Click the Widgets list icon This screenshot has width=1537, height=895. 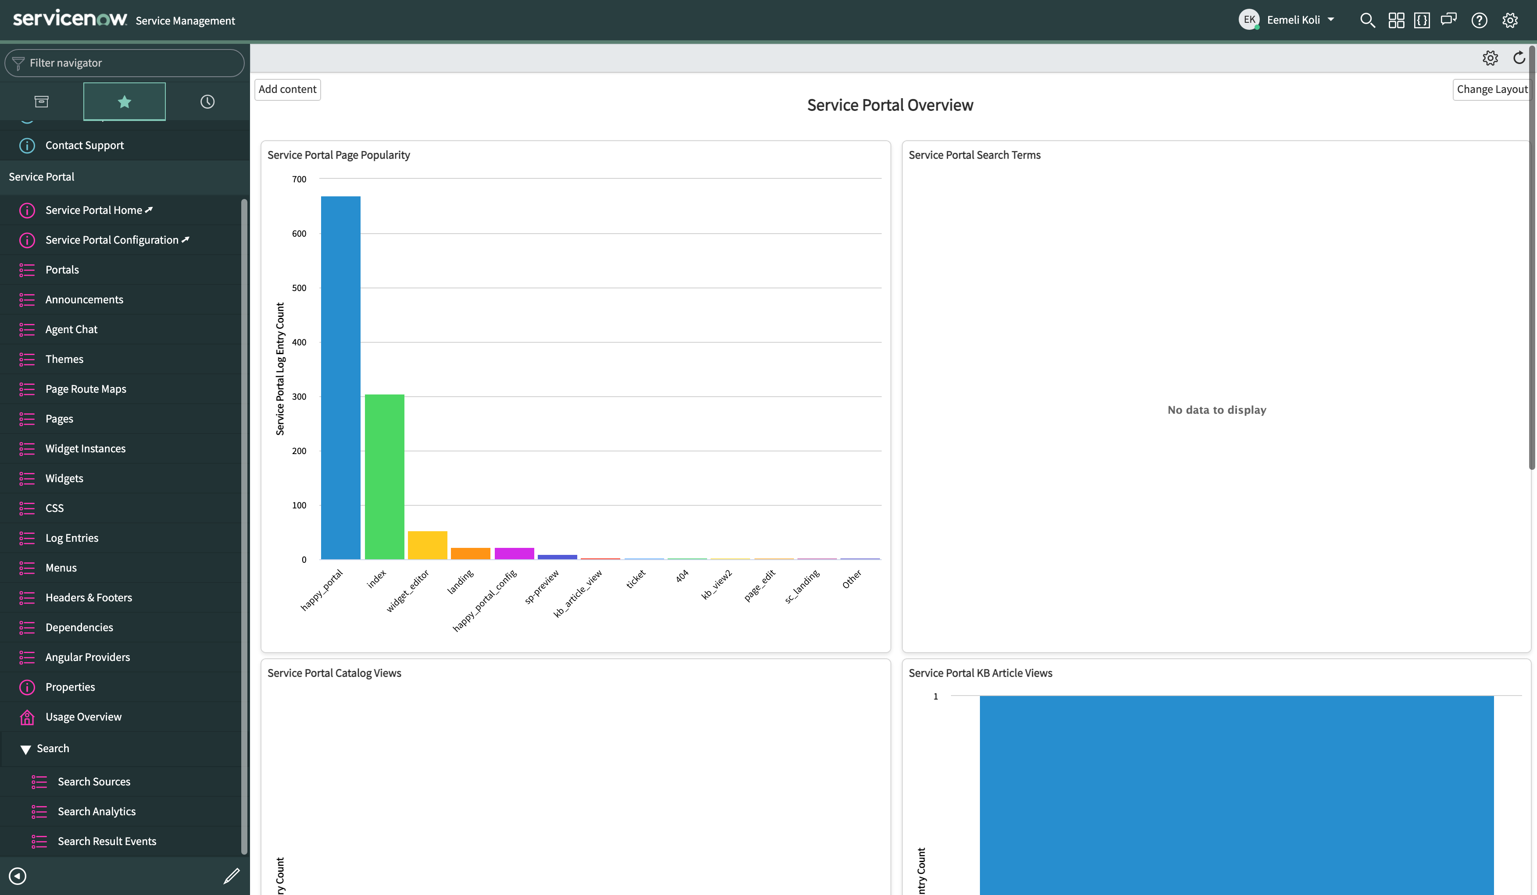(x=27, y=479)
